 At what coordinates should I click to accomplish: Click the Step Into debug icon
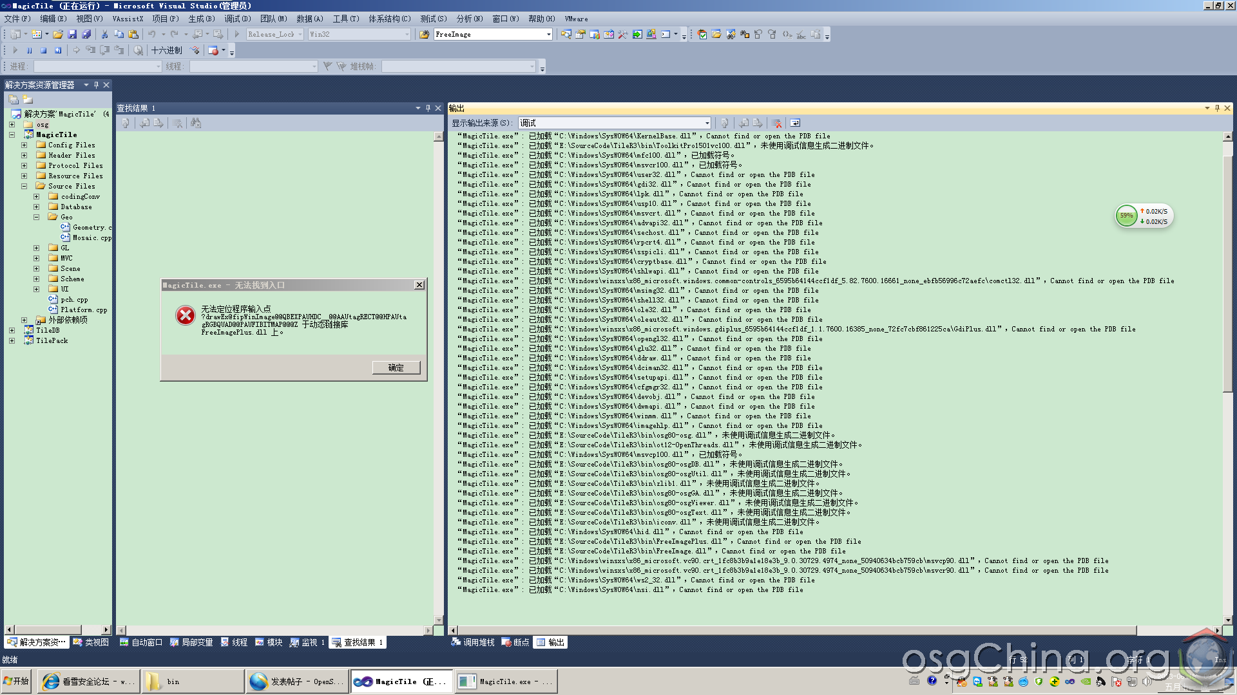coord(90,50)
